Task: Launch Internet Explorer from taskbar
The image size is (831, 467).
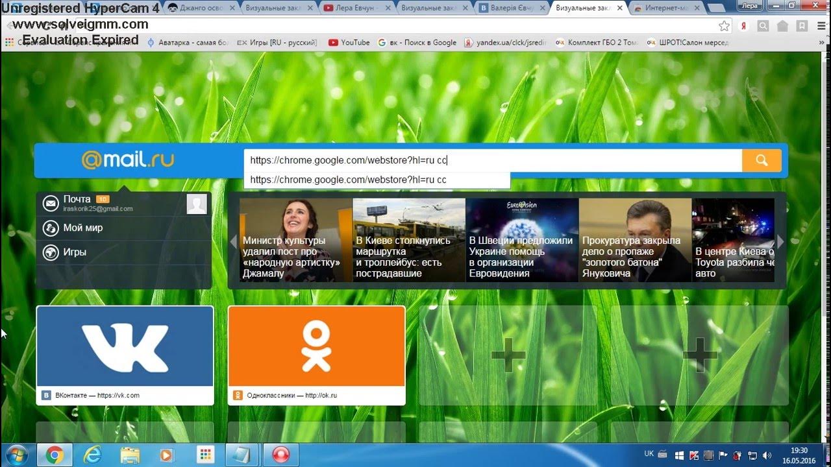Action: 92,455
